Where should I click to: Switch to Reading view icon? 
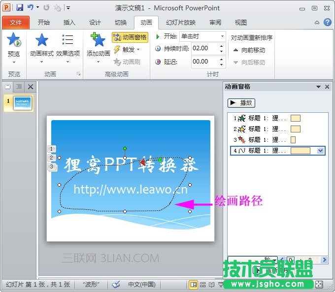coord(211,285)
